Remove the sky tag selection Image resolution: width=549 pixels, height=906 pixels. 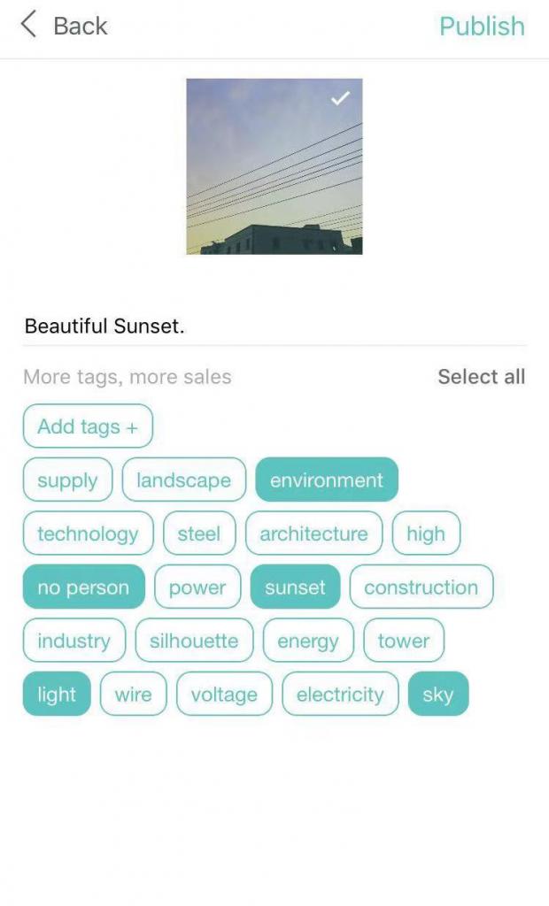(437, 695)
